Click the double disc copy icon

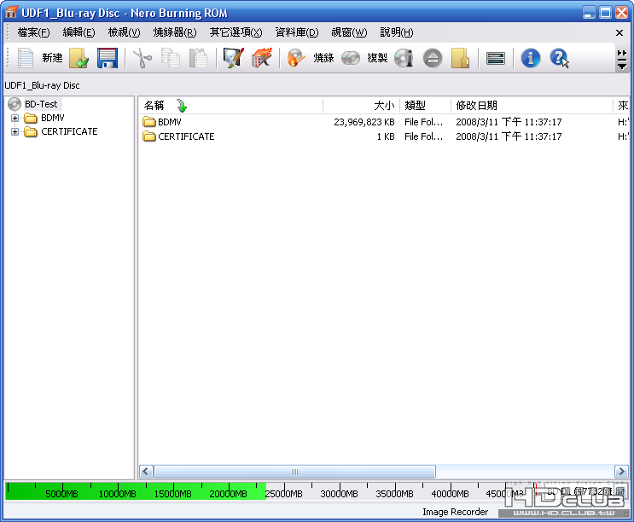(351, 58)
